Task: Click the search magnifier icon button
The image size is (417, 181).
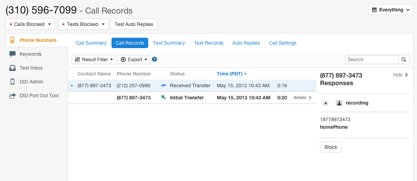Action: click(x=404, y=60)
